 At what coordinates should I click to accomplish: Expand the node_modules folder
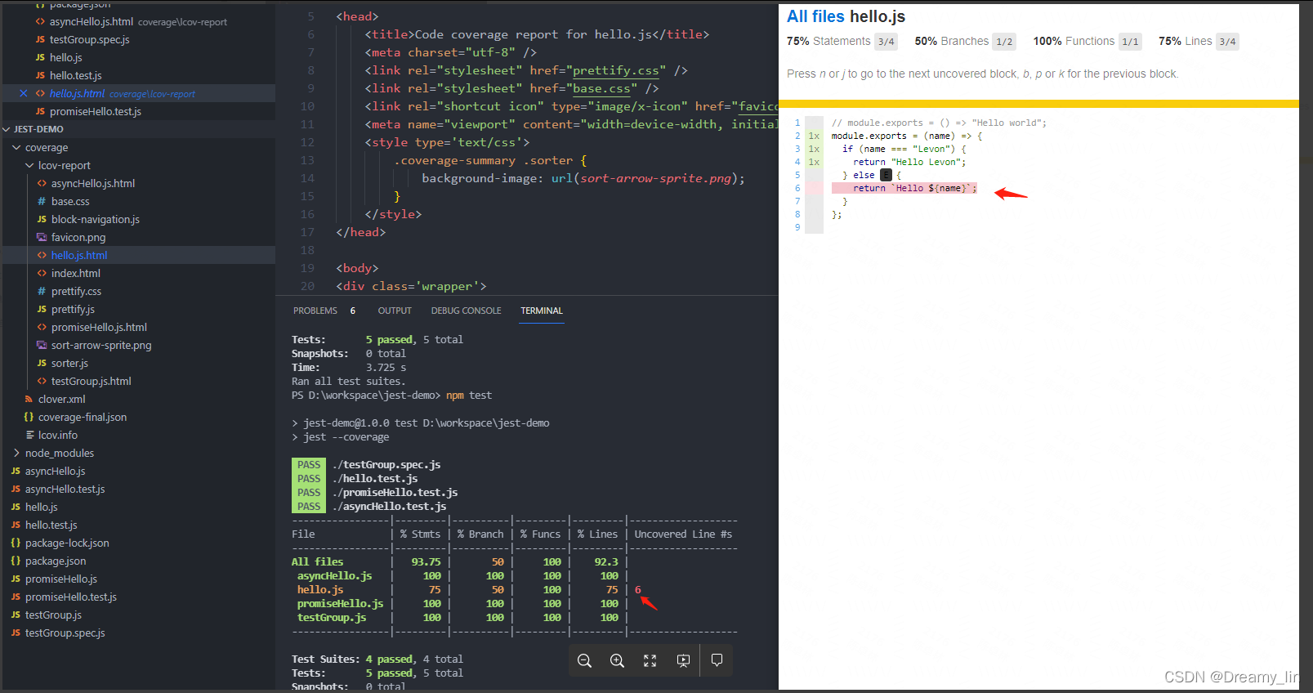16,453
